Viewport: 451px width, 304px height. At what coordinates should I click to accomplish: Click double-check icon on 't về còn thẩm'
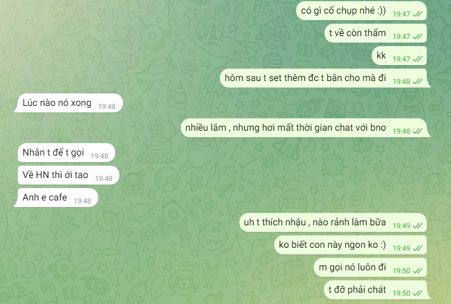tap(417, 37)
